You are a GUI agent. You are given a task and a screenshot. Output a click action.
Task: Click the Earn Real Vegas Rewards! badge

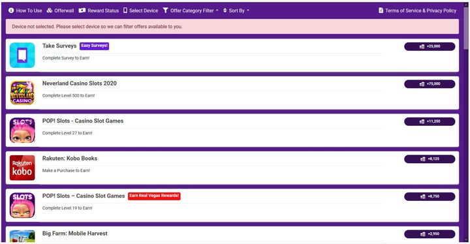(x=154, y=196)
